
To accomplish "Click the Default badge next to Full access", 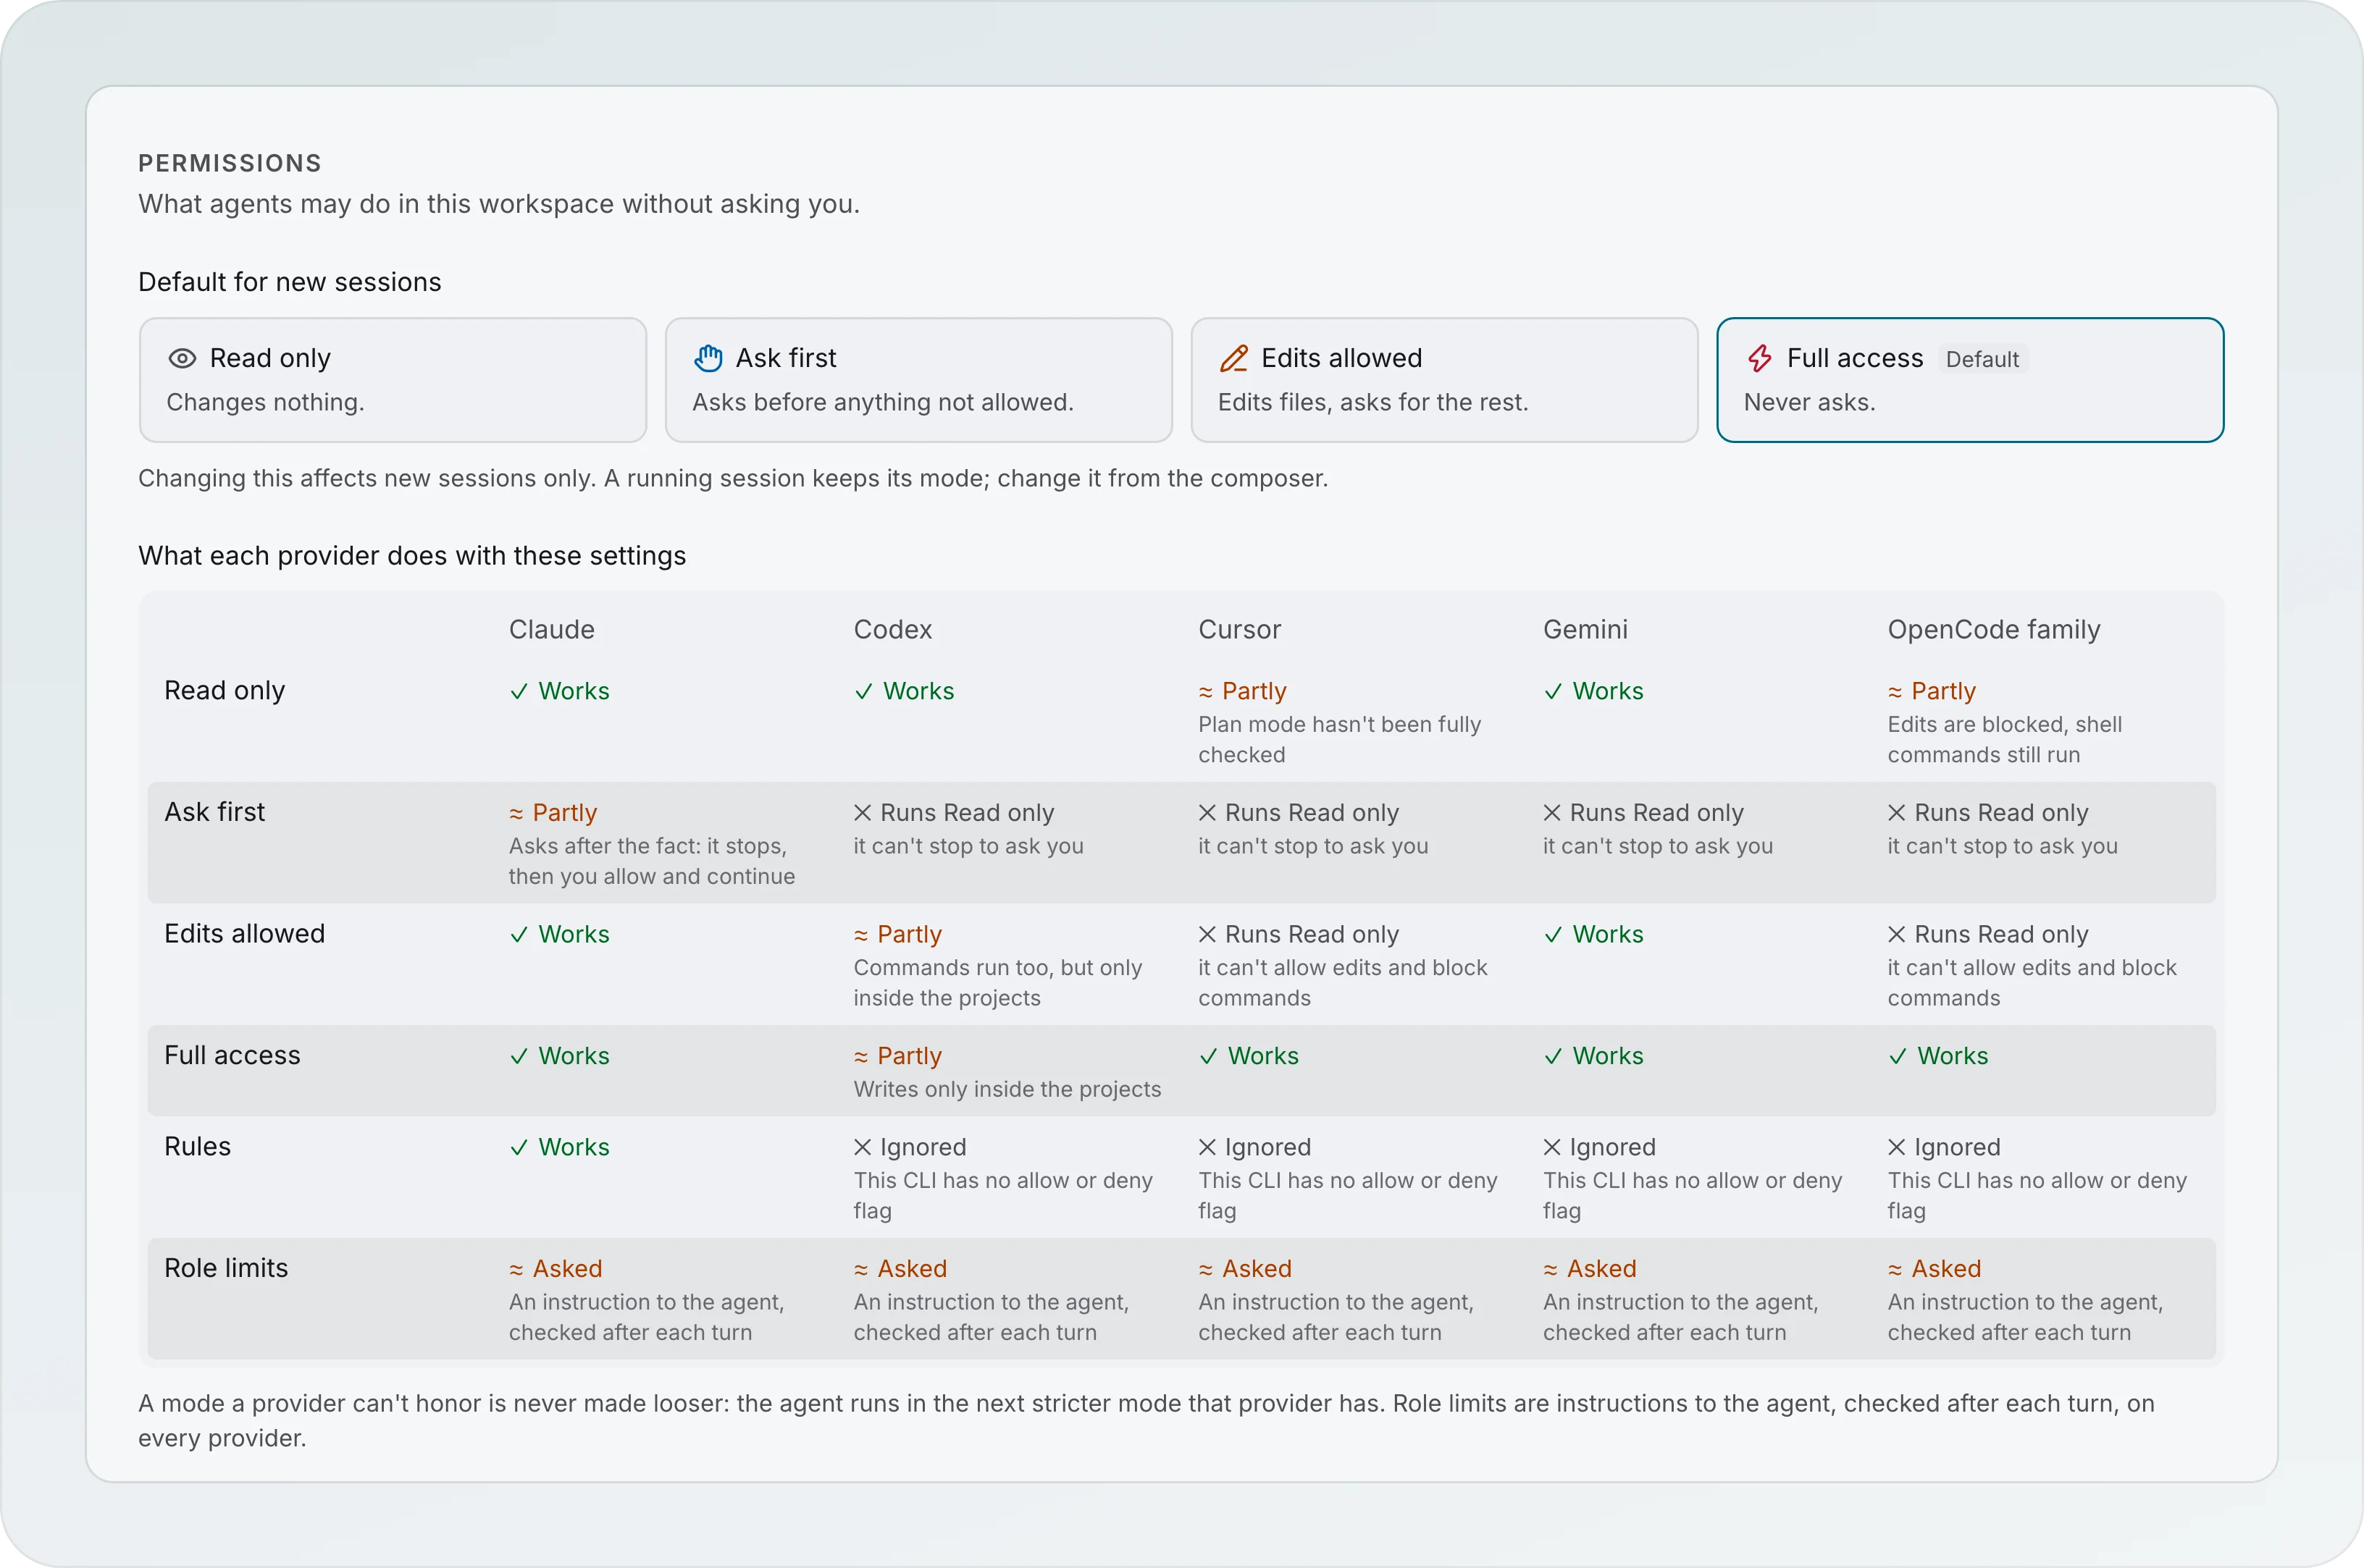I will click(1982, 359).
